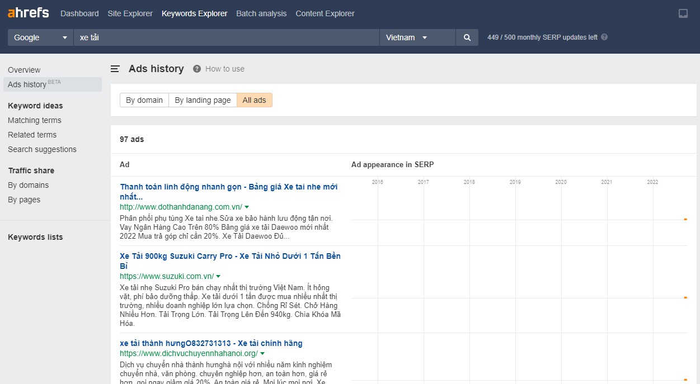Image resolution: width=700 pixels, height=384 pixels.
Task: Click the 'Ads history' page heading
Action: [x=156, y=69]
